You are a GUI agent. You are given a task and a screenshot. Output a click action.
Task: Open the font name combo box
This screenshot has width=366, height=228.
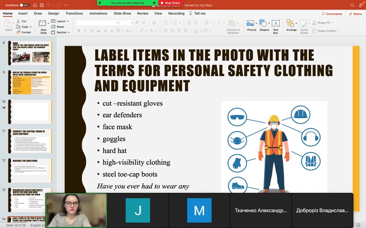coord(97,22)
